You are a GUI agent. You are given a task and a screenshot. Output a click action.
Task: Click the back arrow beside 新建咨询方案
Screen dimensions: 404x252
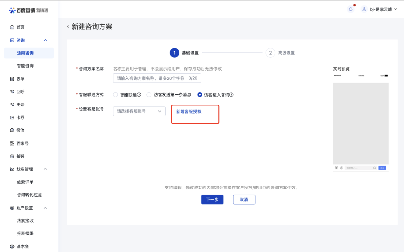coord(68,27)
